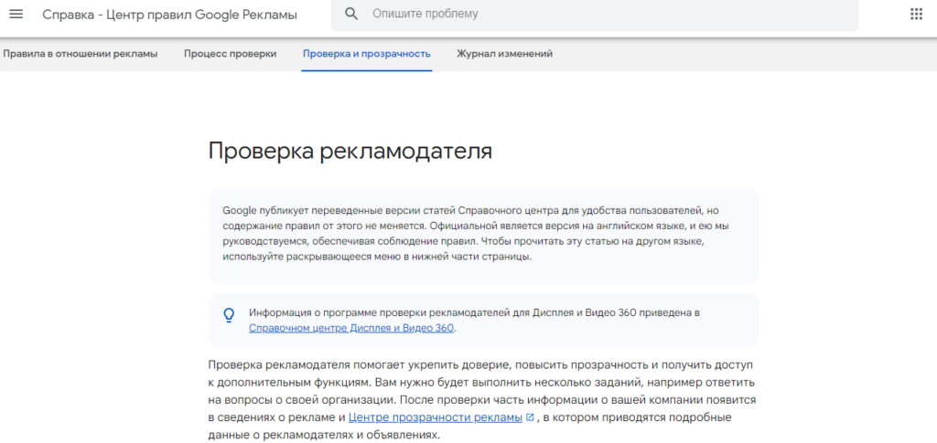Click paragraph starting 'Проверка рекламодателя помогает укрепить'
This screenshot has height=443, width=937.
(x=482, y=399)
